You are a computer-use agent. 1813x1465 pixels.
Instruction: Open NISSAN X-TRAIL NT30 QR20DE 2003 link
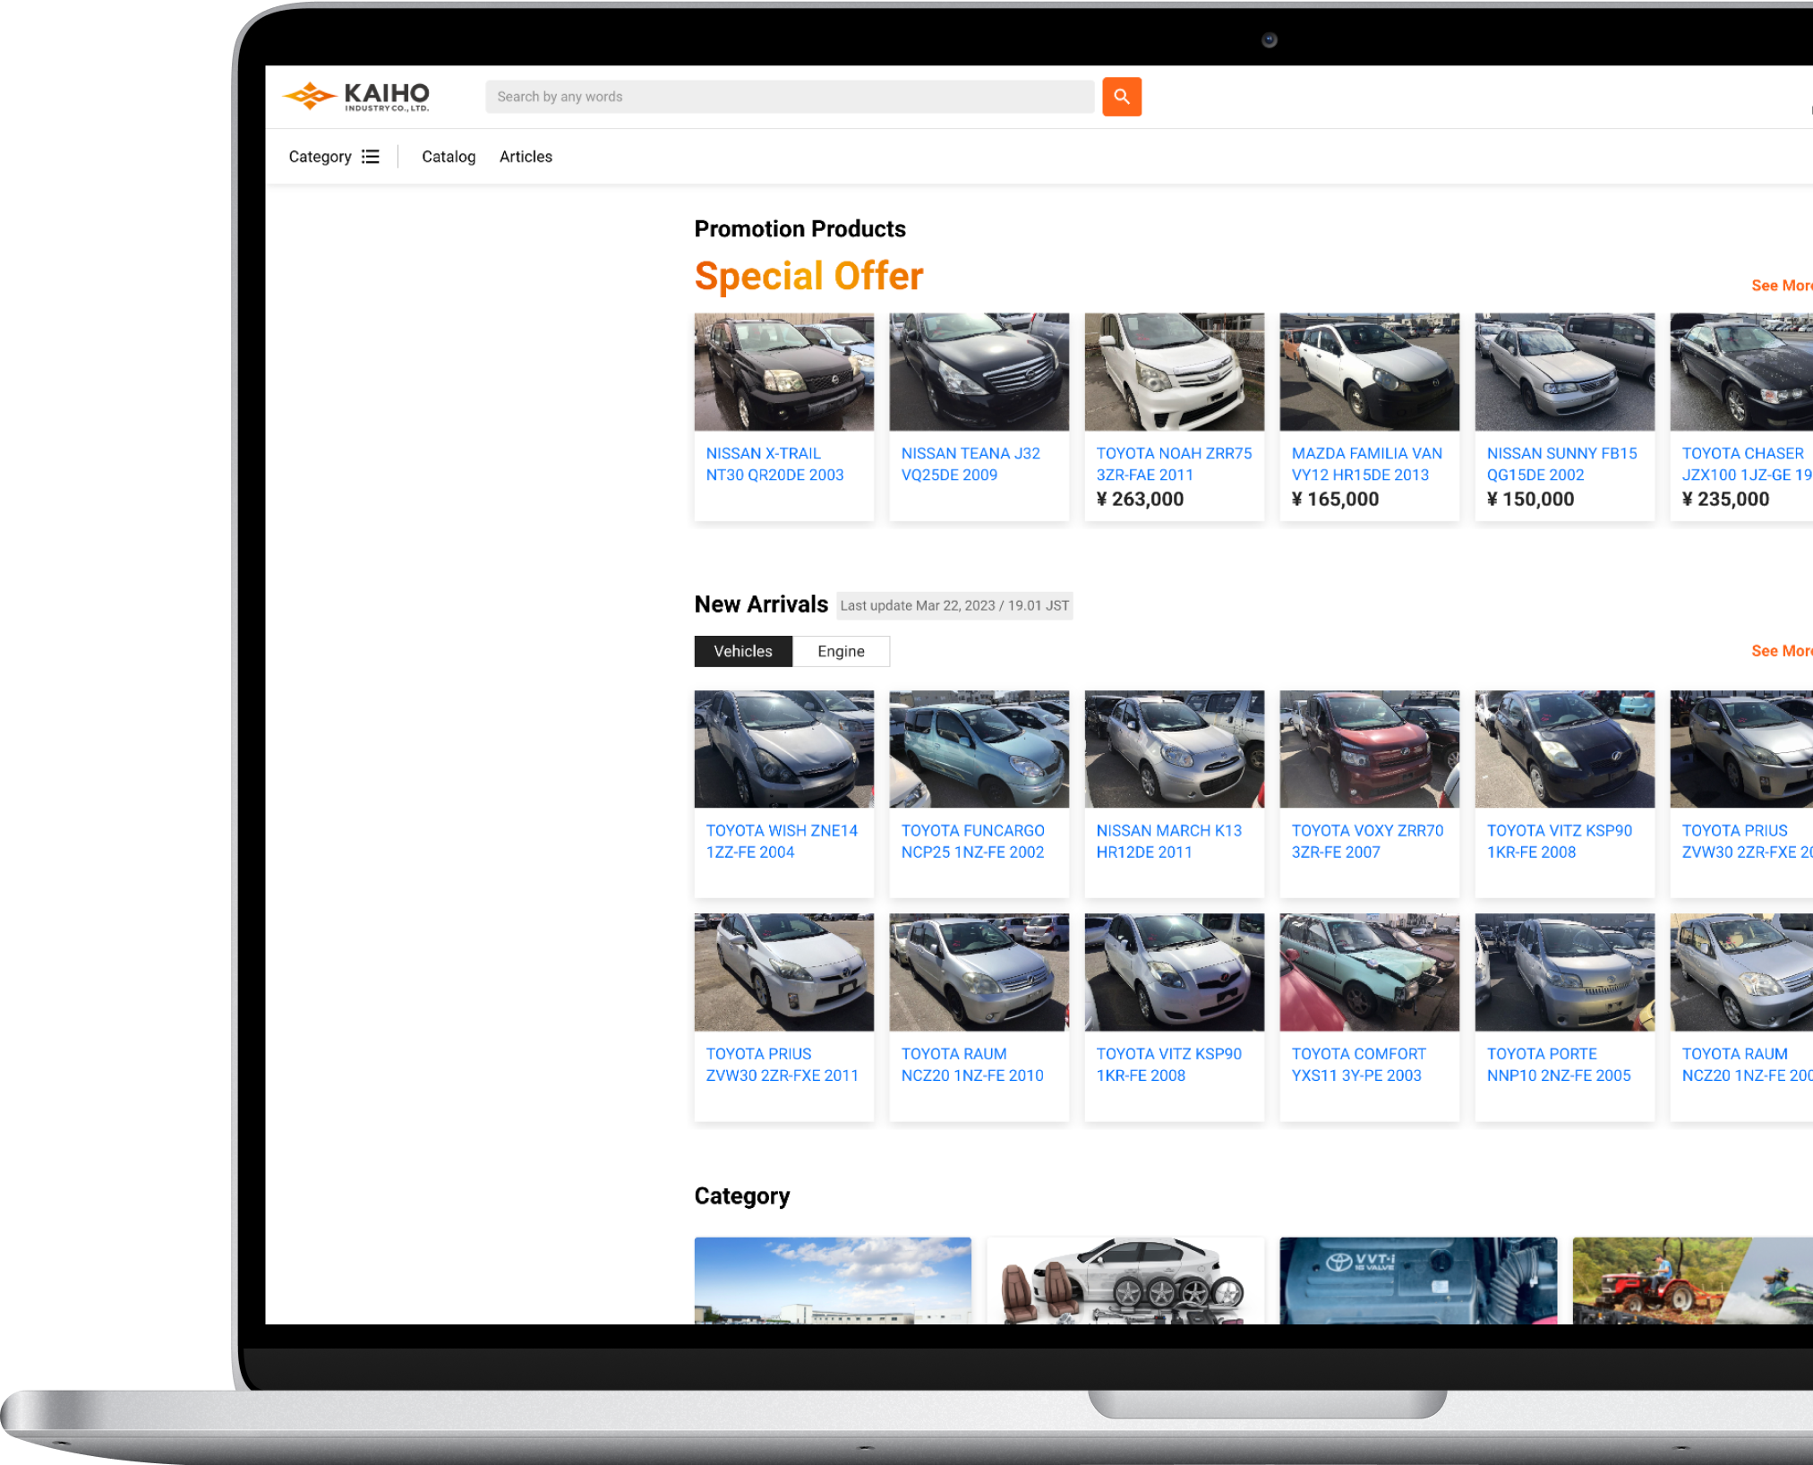click(x=774, y=464)
